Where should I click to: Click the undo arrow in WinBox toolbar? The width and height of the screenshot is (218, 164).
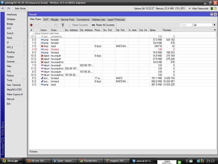(x=3, y=8)
